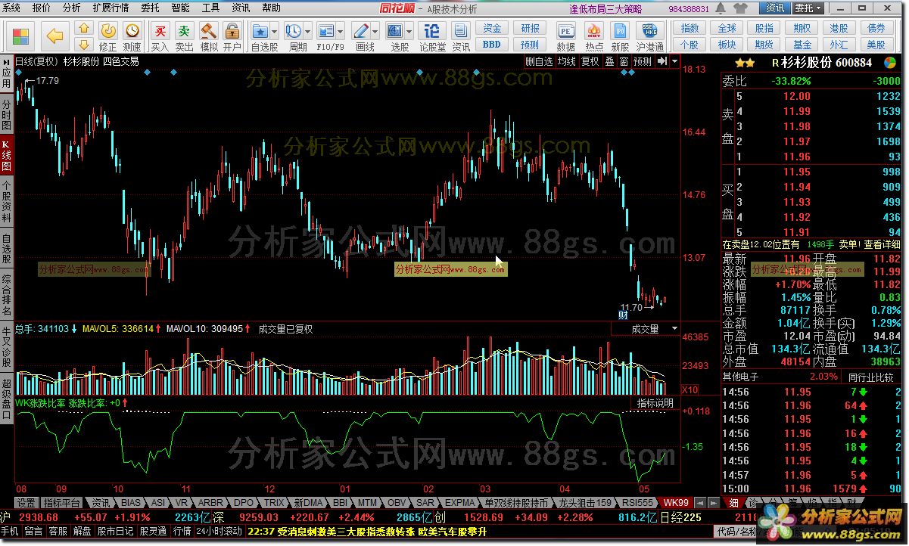Screen dimensions: 909x546
Task: Open the 智能 menu
Action: [180, 8]
